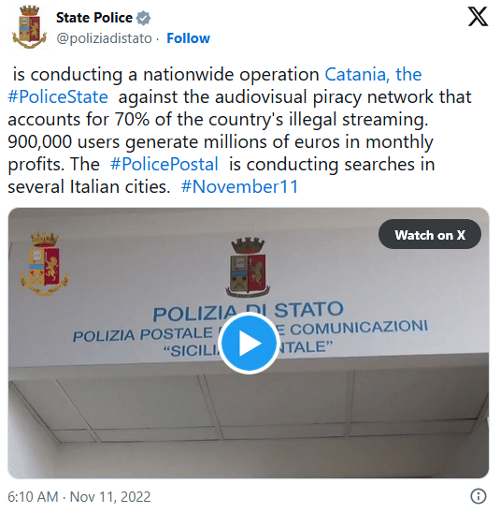This screenshot has height=513, width=500.
Task: Click the POLIZIA DI STATO sign in video
Action: point(249,311)
